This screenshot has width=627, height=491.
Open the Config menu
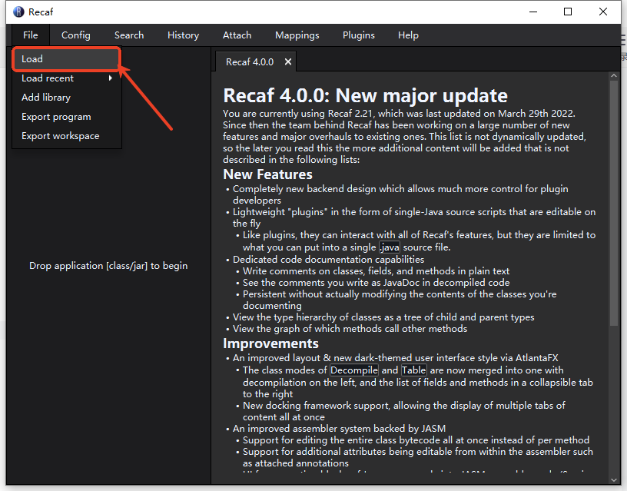pos(75,35)
